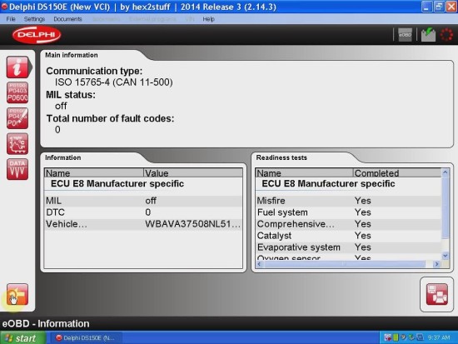Viewport: 458px width, 344px height.
Task: Click the Total number of fault codes label
Action: click(111, 118)
